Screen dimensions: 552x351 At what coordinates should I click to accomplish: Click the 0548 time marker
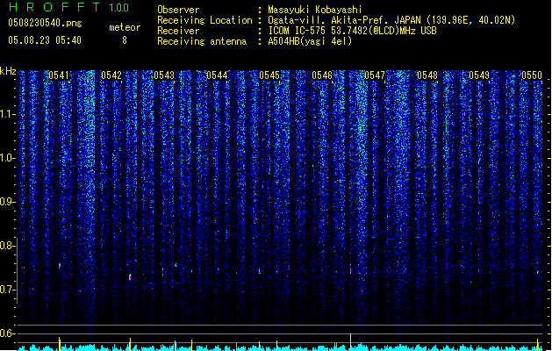pyautogui.click(x=427, y=75)
